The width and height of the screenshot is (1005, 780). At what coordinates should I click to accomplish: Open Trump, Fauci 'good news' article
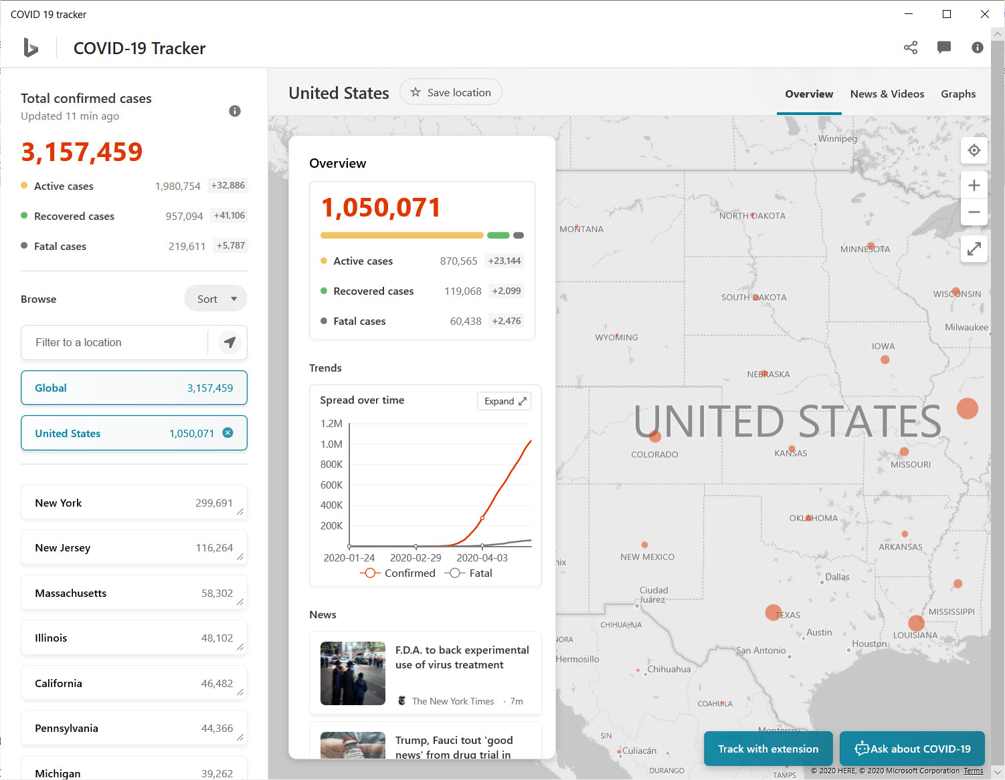(x=426, y=740)
